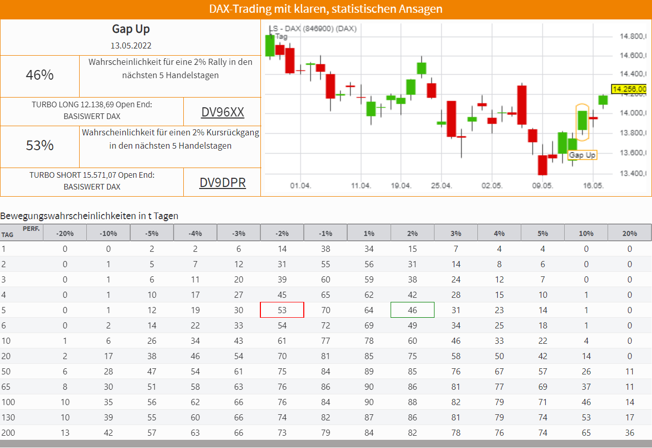
Task: Click the value 38 in row 1
Action: click(325, 249)
